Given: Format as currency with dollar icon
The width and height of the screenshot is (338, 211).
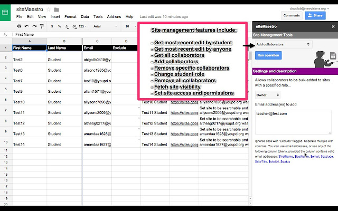Looking at the screenshot, I should tap(52, 26).
